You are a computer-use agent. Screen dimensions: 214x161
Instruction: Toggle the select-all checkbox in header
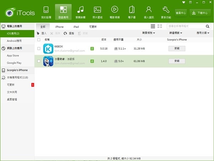click(39, 39)
